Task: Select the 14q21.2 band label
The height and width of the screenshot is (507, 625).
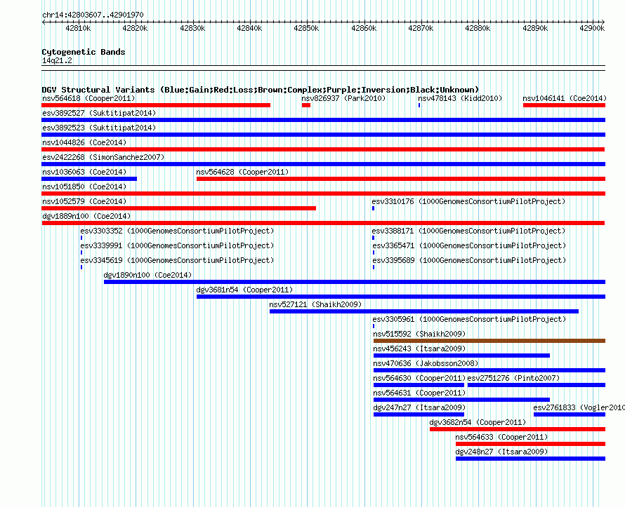Action: pos(57,60)
